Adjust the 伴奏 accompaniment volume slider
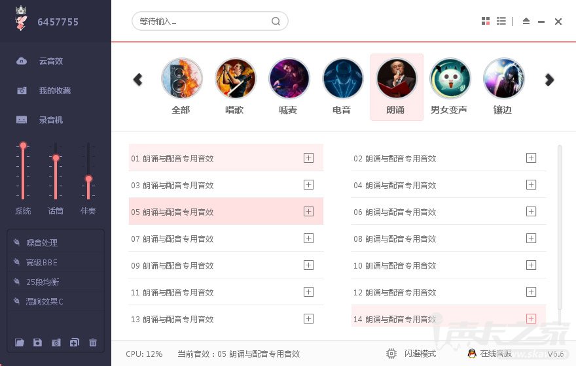Screen dimensions: 576x366 pos(88,179)
